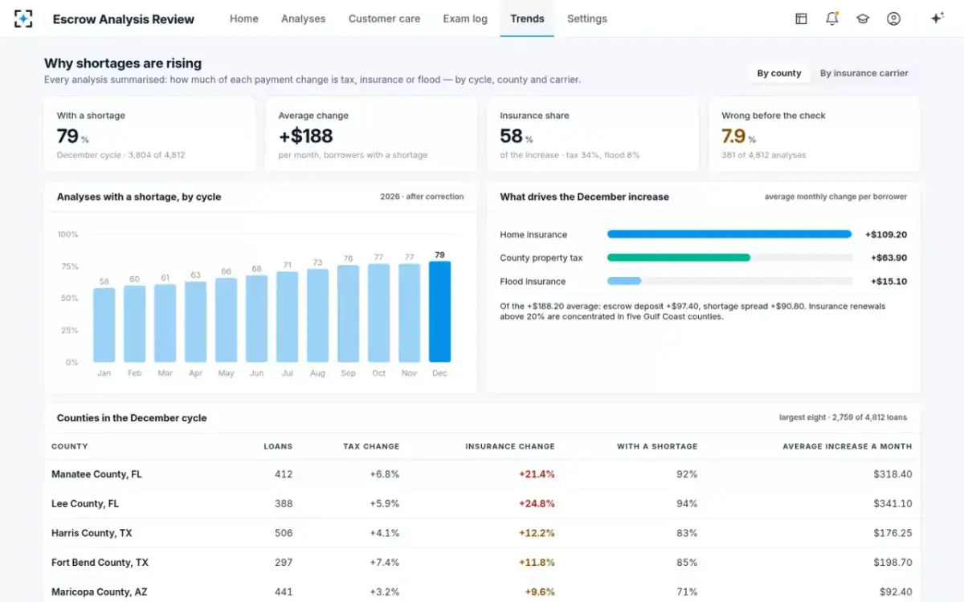The image size is (964, 602).
Task: Go to the Home tab
Action: point(244,18)
